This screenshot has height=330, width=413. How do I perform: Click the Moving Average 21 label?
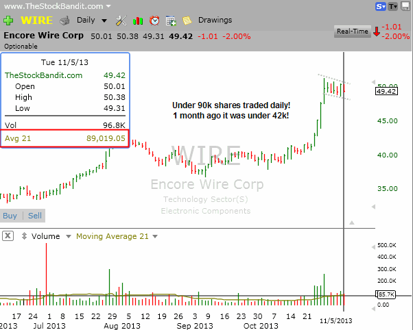tap(113, 236)
